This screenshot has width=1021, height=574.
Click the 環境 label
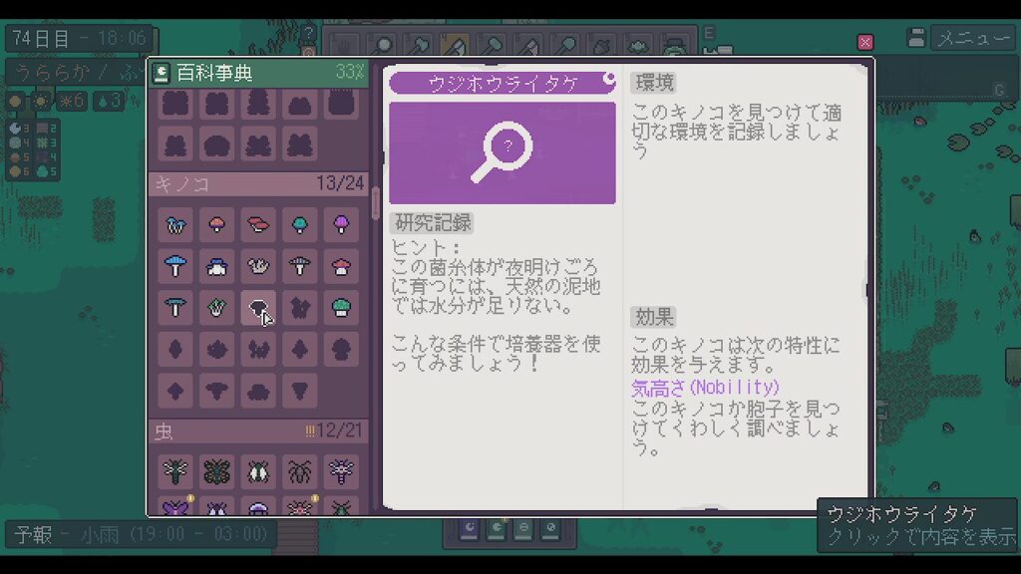coord(654,83)
